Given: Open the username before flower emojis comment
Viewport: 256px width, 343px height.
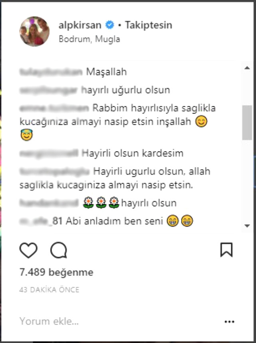Looking at the screenshot, I should coord(49,203).
